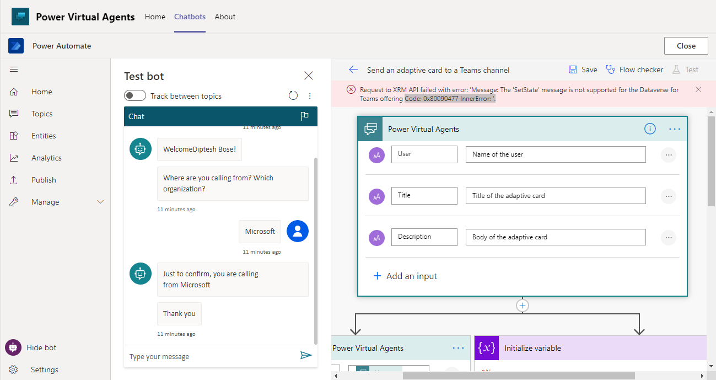Click the info icon on trigger card
Screen dimensions: 716x380
point(650,129)
